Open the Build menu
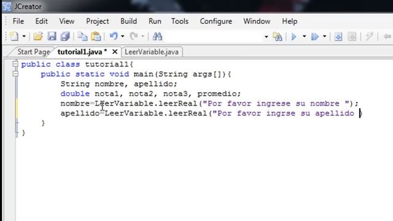This screenshot has width=393, height=221. tap(128, 21)
